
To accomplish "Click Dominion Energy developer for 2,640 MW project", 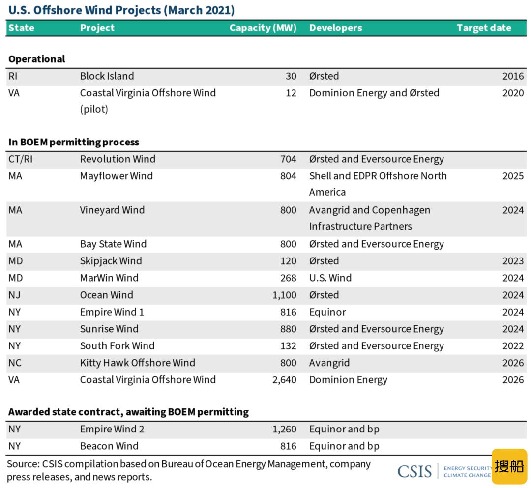I will [348, 380].
